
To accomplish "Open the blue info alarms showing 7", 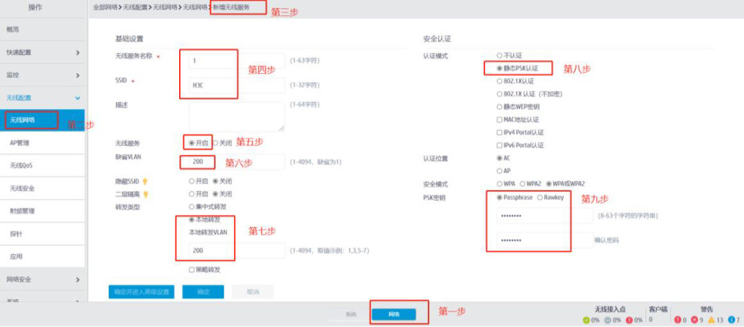I will (x=731, y=320).
